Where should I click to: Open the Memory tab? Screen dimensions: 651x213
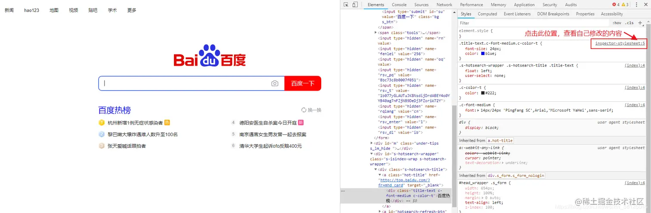tap(499, 5)
